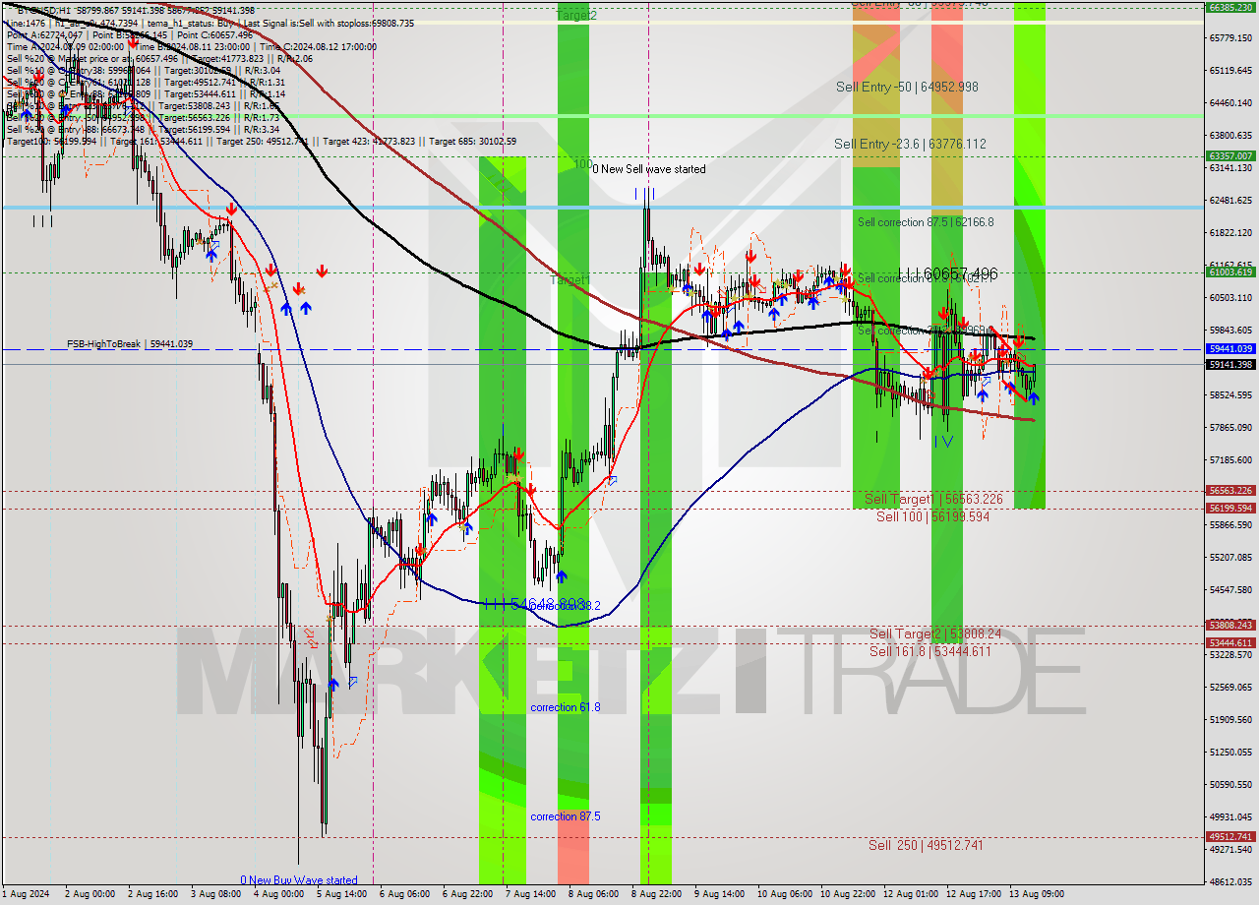Viewport: 1259px width, 905px height.
Task: Click the blue 'I V' wave label
Action: 943,442
